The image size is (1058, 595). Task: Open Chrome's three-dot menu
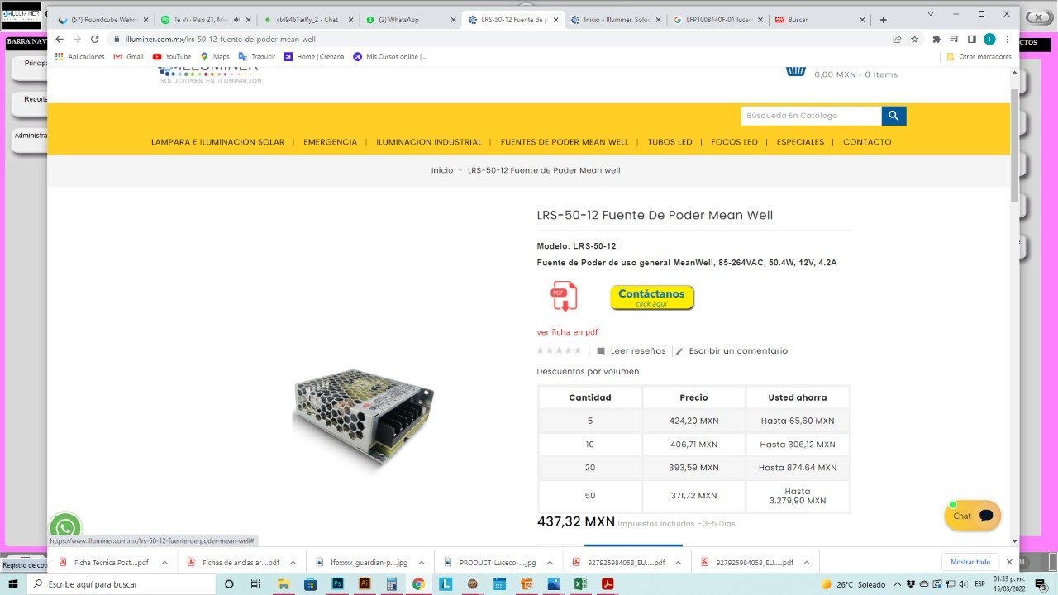click(x=1008, y=39)
